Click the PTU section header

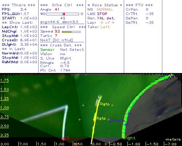(x=139, y=5)
